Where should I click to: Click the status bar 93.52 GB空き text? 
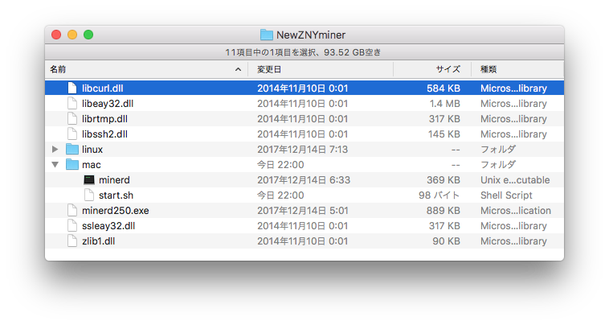[352, 52]
